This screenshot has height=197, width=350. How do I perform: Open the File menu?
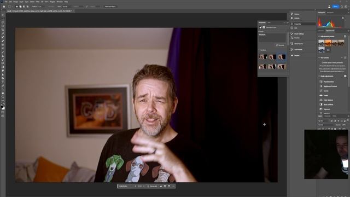(6, 2)
